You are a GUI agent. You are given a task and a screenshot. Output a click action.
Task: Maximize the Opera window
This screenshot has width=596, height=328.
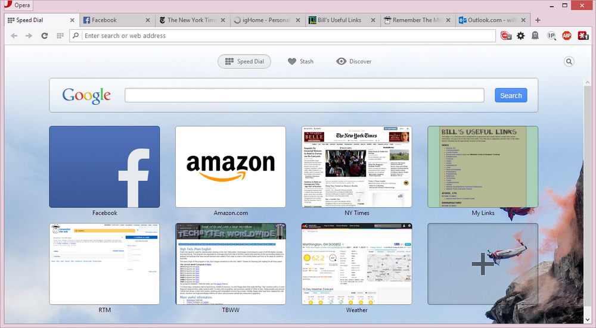tap(565, 5)
